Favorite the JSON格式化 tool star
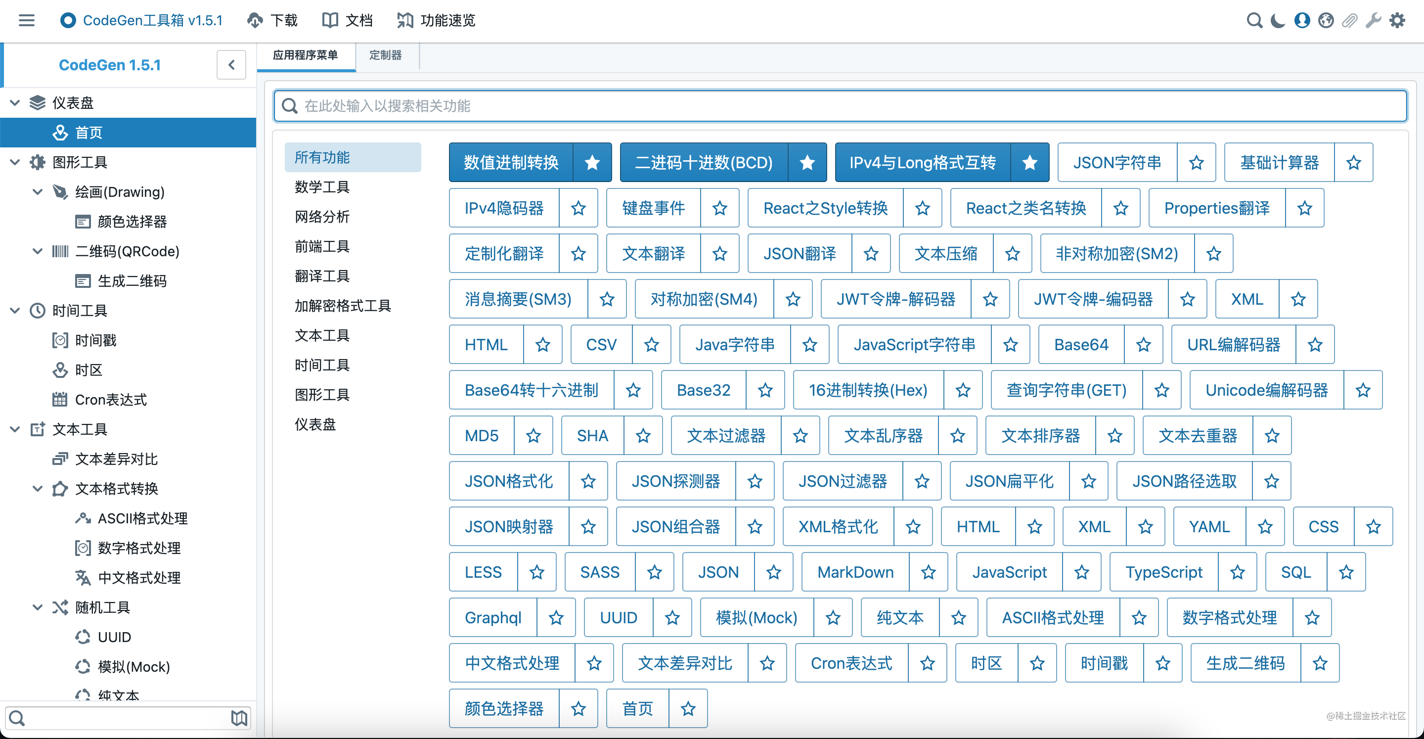Screen dimensions: 1424x739 (587, 481)
